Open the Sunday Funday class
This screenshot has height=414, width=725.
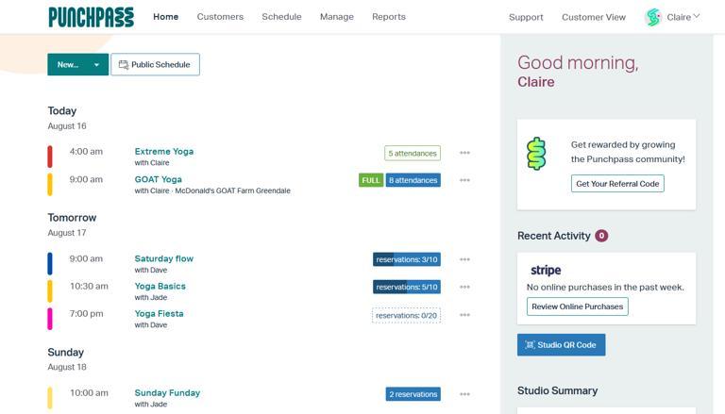point(167,392)
